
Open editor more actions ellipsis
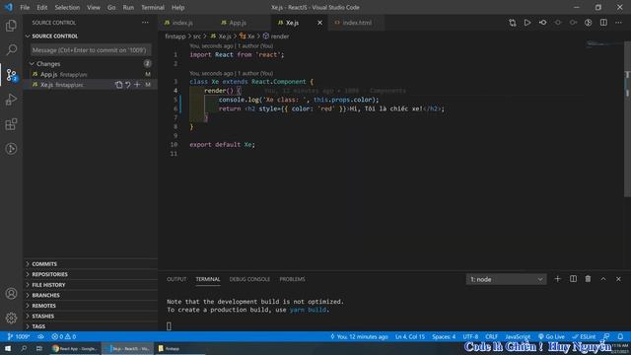(618, 23)
